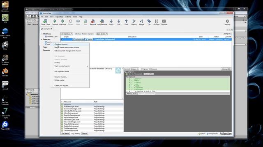Select InputManager.asset in file list
Screen dimensions: 263x147
(x=92, y=117)
